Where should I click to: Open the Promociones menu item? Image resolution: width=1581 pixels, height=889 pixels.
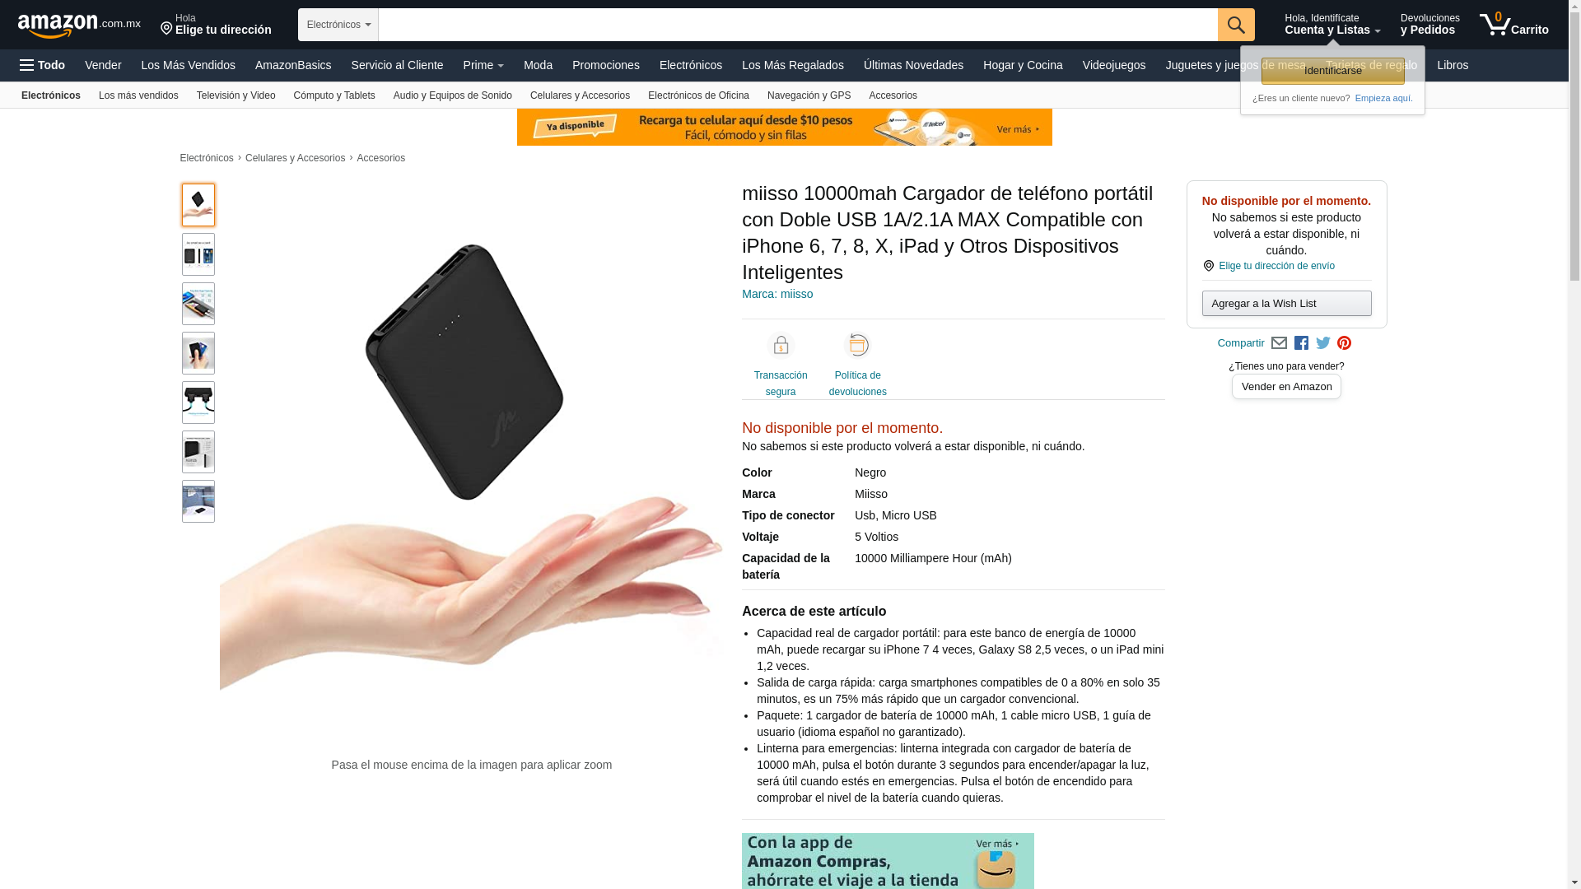606,65
